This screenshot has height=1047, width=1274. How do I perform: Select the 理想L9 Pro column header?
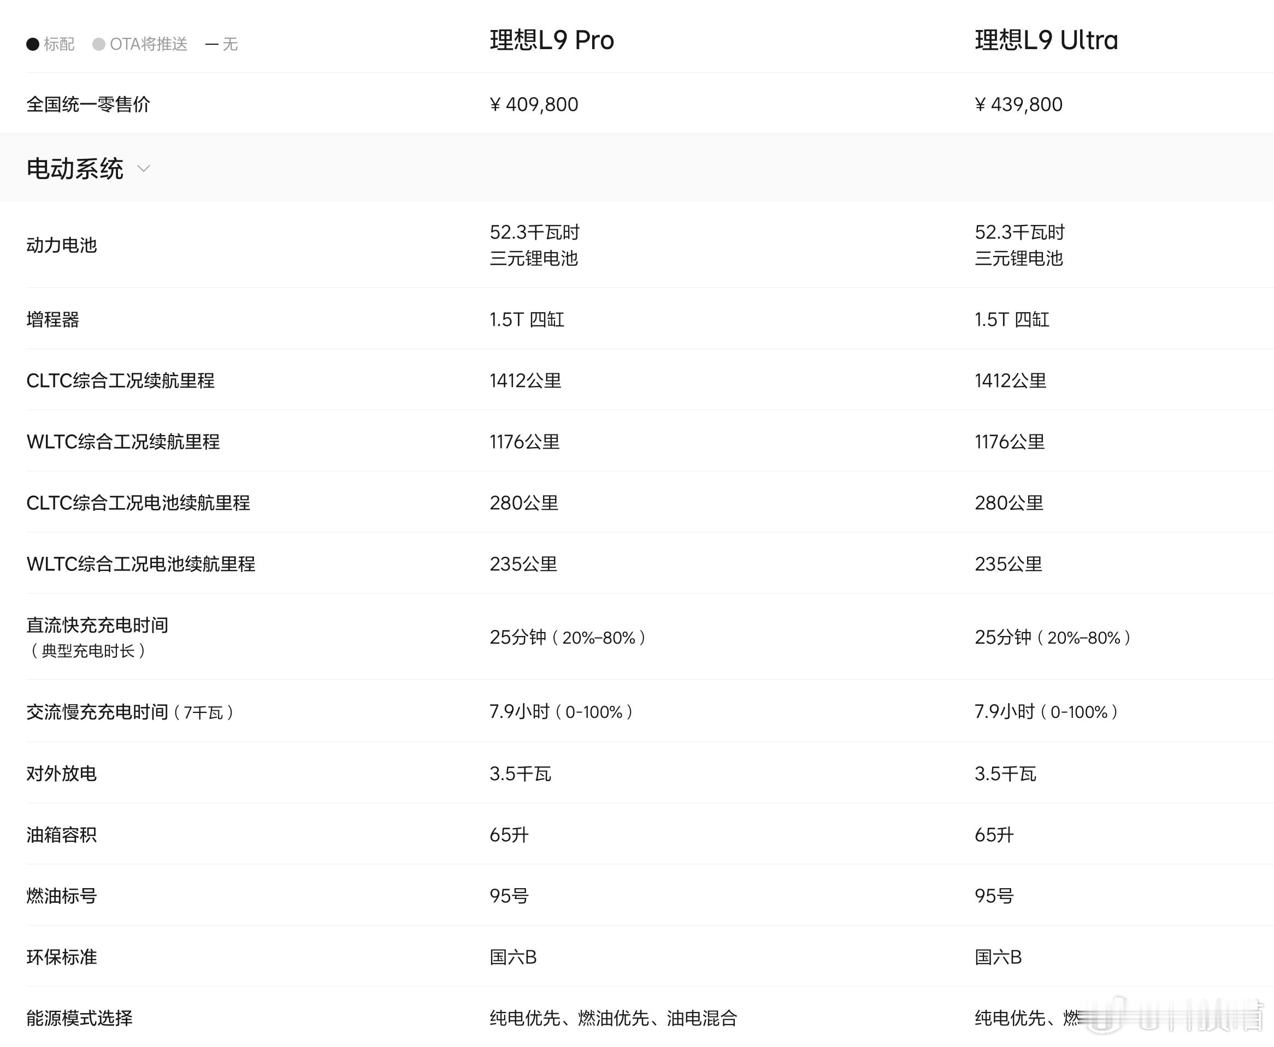coord(552,40)
